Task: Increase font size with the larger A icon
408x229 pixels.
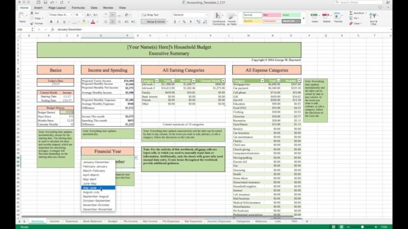Action: coord(89,15)
